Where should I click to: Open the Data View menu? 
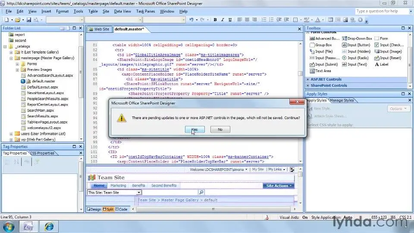[x=122, y=11]
